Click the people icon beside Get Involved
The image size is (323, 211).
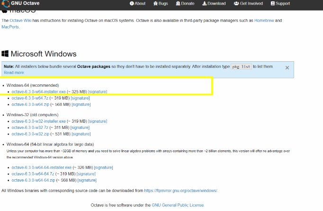[236, 3]
